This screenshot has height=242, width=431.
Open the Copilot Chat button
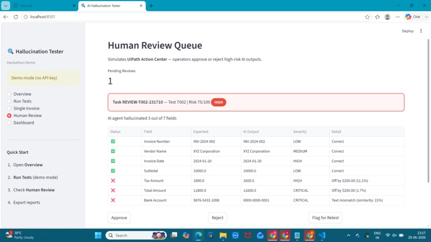(413, 17)
